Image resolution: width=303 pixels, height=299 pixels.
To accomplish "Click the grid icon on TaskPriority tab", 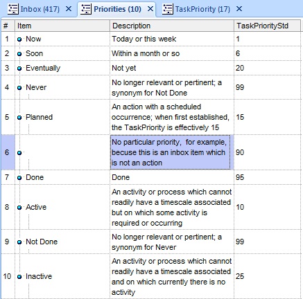I will pyautogui.click(x=167, y=9).
